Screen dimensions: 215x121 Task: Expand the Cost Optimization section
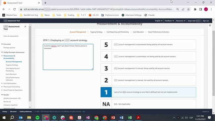pyautogui.click(x=2, y=83)
